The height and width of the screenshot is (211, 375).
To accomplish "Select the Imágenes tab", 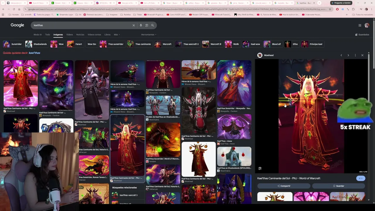I will 58,35.
